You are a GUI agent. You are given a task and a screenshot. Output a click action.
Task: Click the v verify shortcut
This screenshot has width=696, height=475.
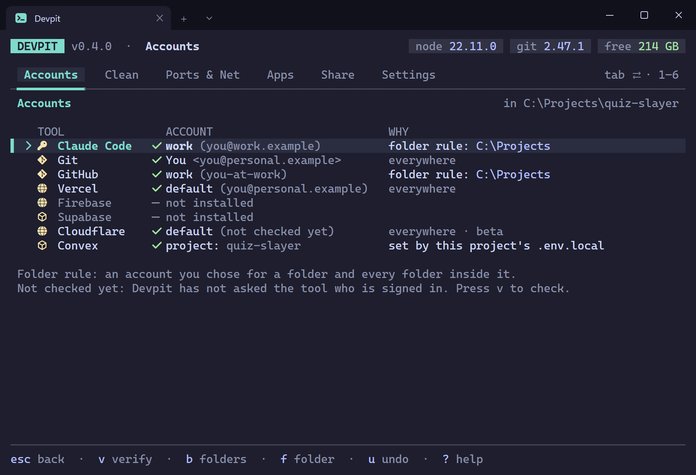click(x=125, y=459)
